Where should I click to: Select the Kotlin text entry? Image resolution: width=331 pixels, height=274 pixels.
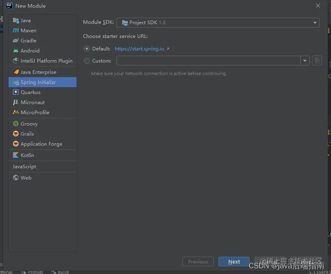point(27,155)
